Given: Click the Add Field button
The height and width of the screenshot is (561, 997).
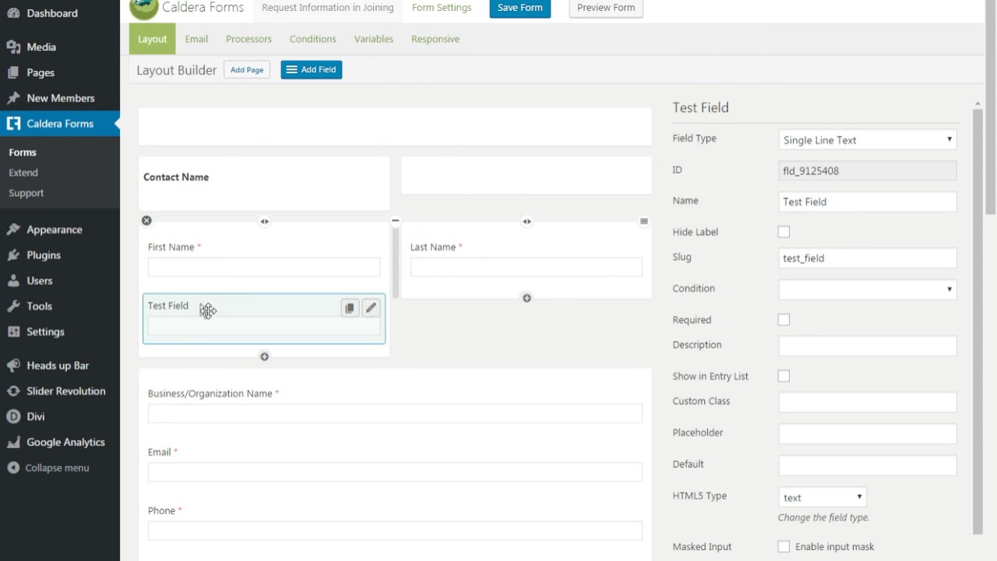Looking at the screenshot, I should pos(312,70).
